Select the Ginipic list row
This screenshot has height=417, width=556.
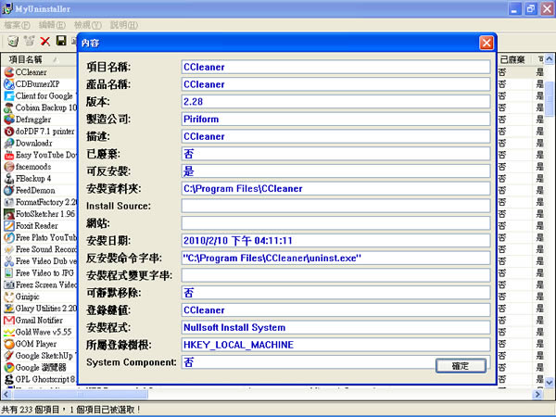tap(39, 297)
